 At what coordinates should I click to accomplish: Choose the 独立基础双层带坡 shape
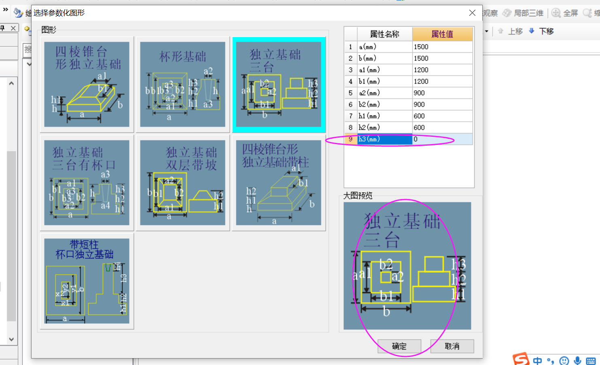182,182
